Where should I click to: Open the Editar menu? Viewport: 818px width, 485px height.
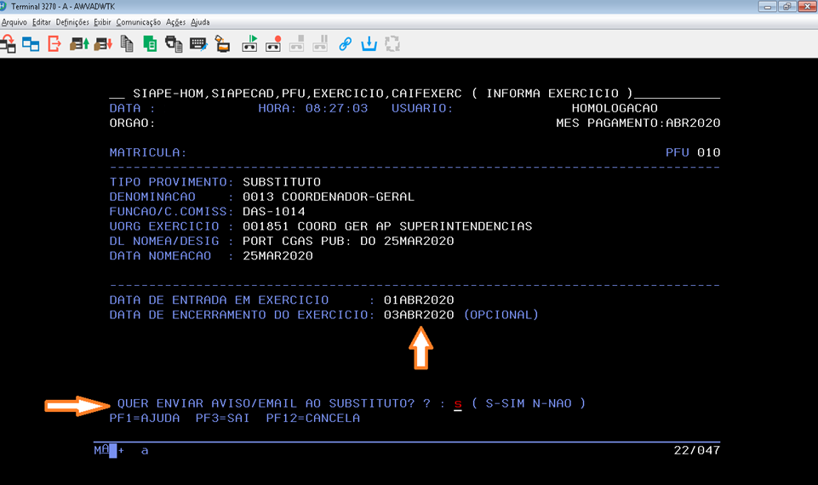(x=41, y=22)
